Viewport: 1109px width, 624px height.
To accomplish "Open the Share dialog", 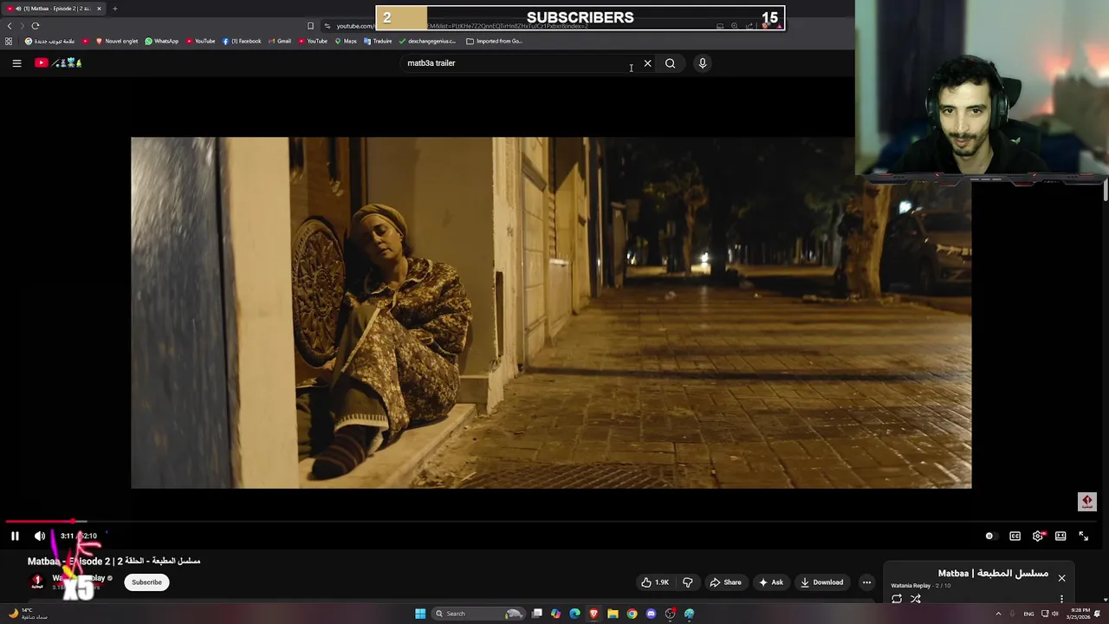I will click(725, 582).
